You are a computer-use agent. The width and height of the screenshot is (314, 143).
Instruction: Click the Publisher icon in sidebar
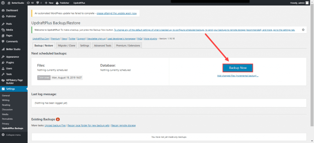3,16
